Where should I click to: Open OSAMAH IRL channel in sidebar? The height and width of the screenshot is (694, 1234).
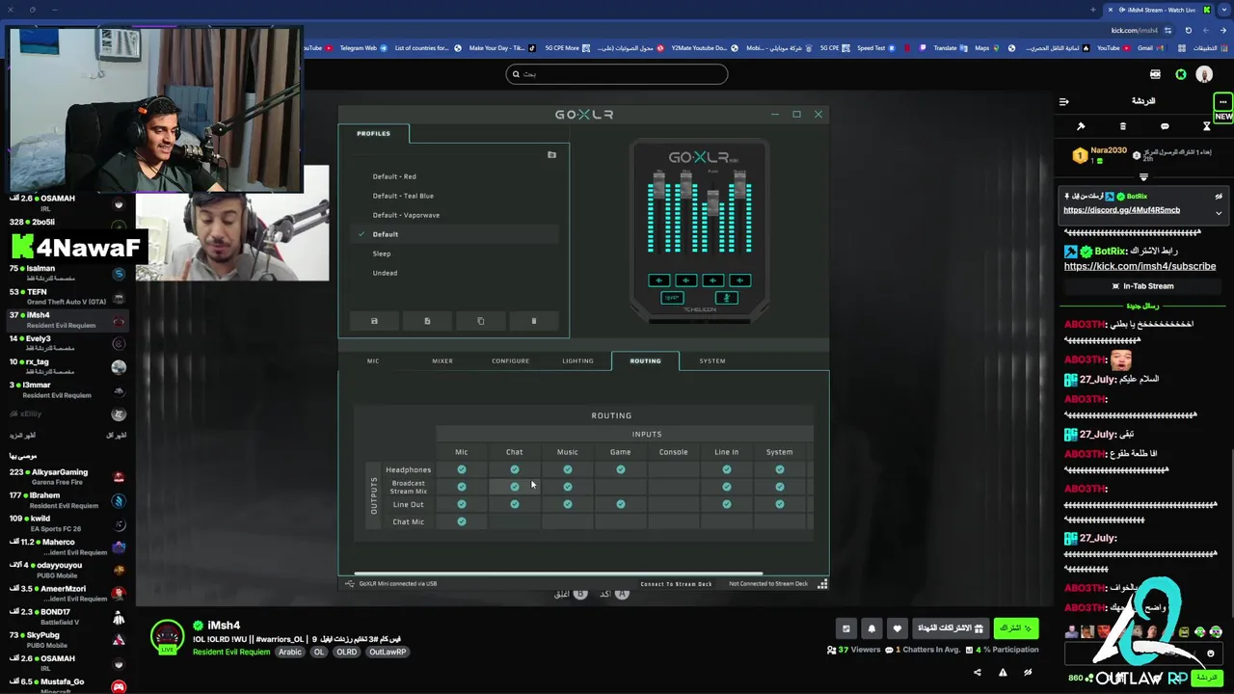point(66,203)
